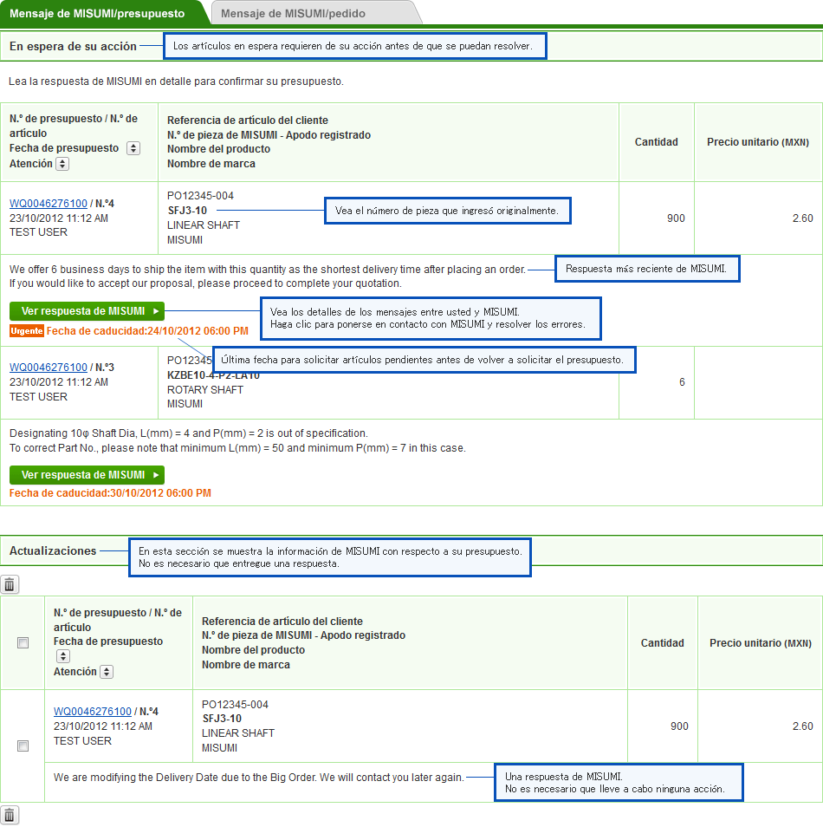Click the message 'We are modifying the Delivery Date'

[x=259, y=778]
